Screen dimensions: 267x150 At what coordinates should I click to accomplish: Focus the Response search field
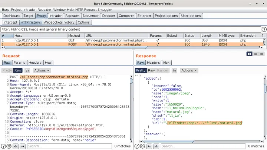203,146
